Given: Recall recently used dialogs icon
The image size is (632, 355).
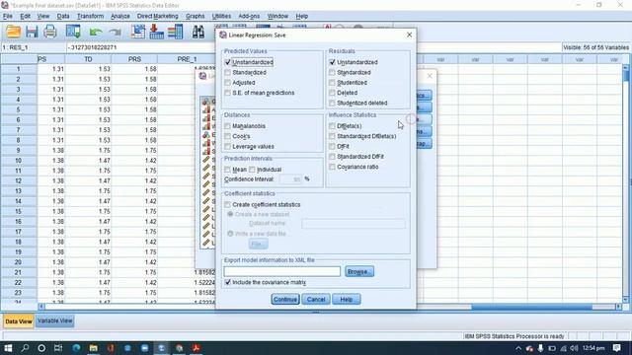Looking at the screenshot, I should 73,32.
